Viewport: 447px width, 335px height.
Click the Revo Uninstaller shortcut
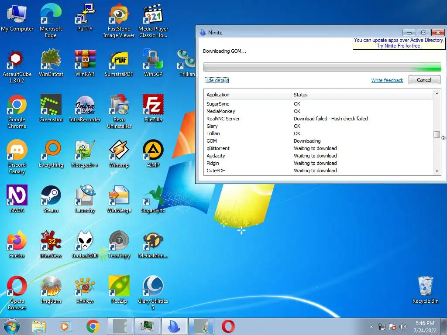119,111
